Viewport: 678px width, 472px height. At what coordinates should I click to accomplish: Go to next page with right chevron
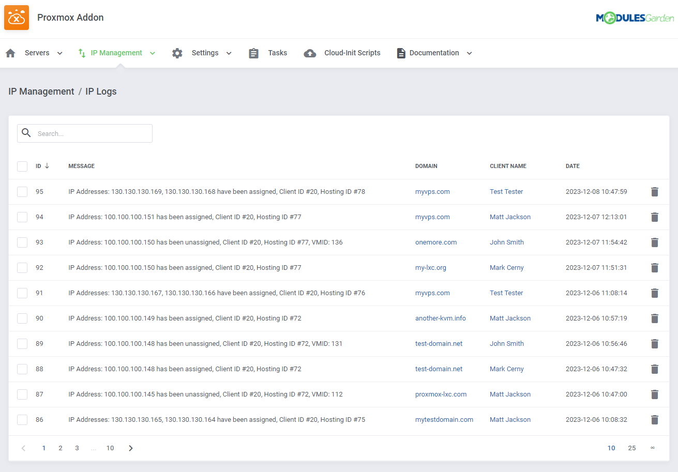131,448
